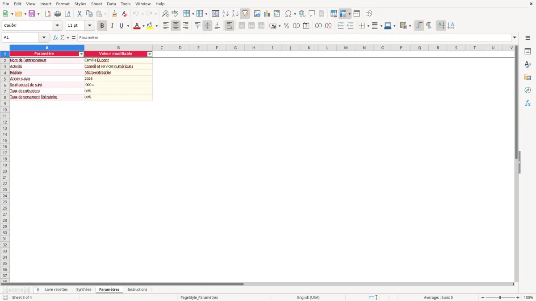
Task: Click the Add Decimal Place icon
Action: coord(318,26)
